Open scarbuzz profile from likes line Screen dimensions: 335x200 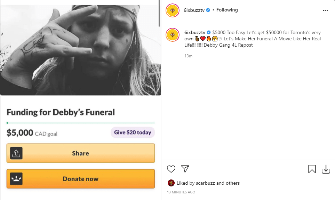coord(205,183)
